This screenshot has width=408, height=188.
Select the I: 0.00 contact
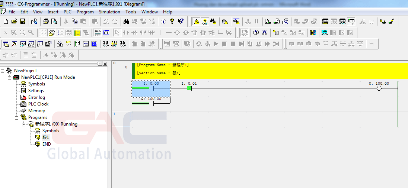pyautogui.click(x=151, y=88)
